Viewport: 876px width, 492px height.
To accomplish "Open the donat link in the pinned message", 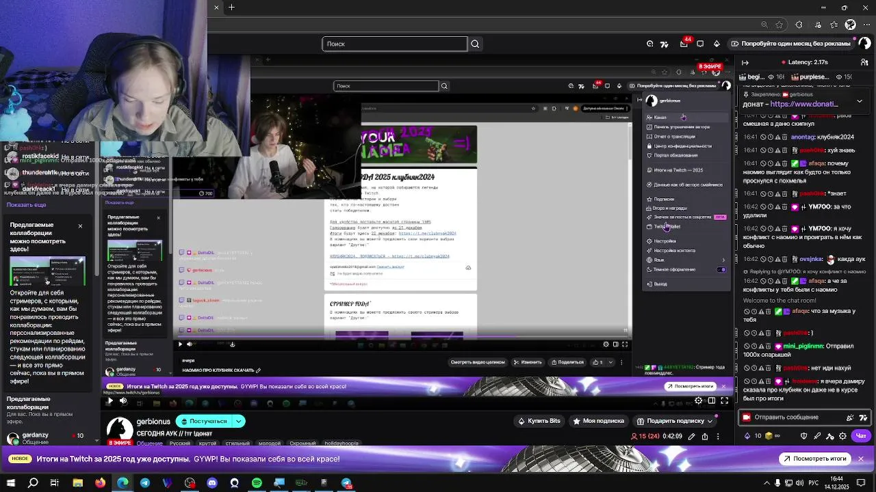I will click(x=804, y=104).
